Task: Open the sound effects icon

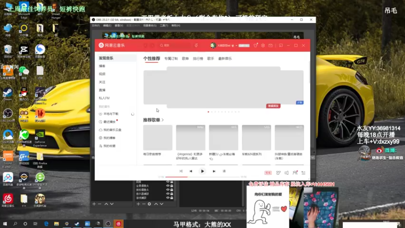Action: click(278, 173)
